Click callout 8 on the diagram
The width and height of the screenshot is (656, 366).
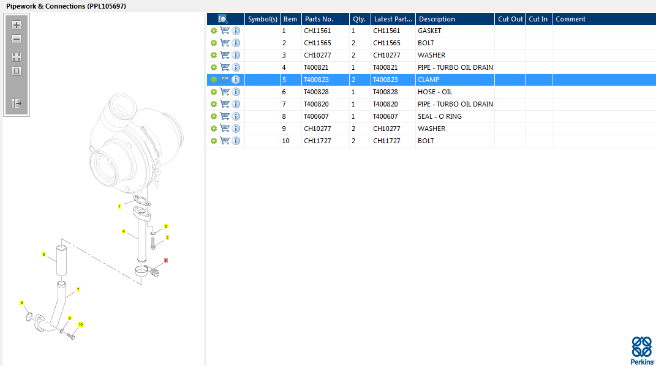tap(21, 302)
